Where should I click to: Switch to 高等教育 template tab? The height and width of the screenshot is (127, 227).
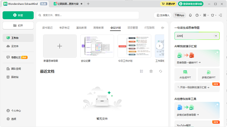(x=98, y=28)
